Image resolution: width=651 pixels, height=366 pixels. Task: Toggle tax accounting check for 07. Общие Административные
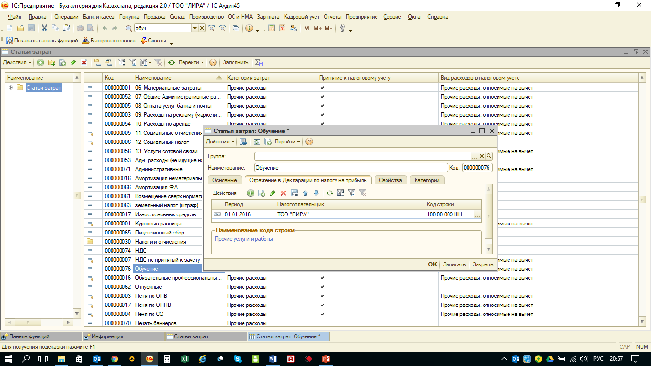pyautogui.click(x=323, y=97)
